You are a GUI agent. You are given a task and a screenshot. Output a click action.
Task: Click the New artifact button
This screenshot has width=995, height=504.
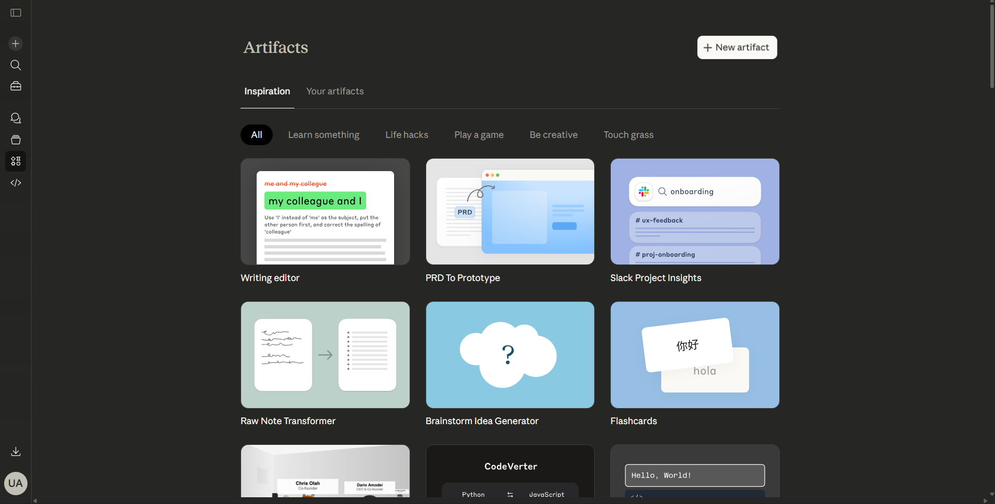tap(737, 48)
